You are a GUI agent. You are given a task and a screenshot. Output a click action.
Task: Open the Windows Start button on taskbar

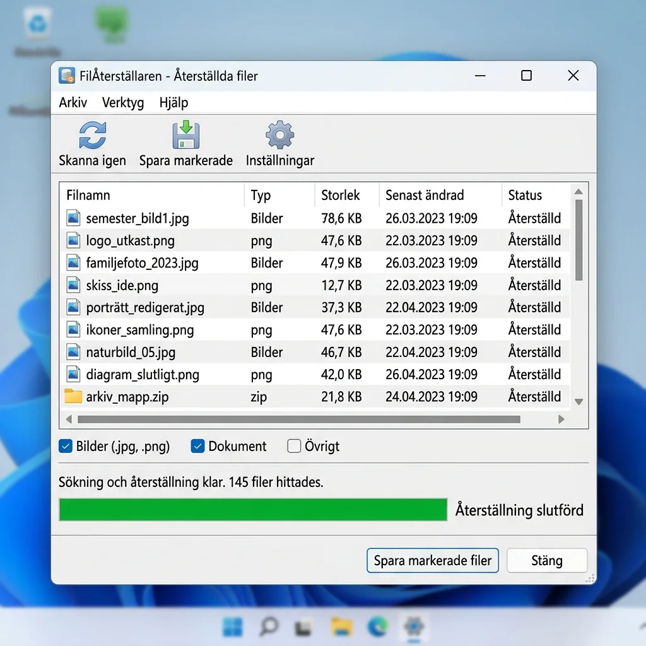233,627
